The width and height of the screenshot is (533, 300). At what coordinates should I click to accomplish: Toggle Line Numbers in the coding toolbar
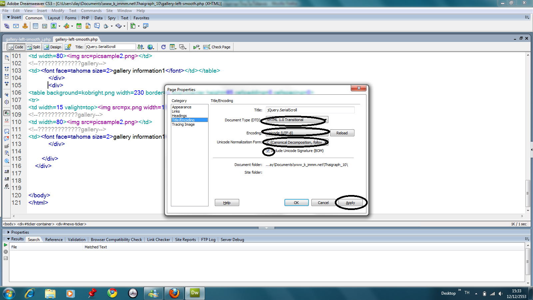click(7, 113)
